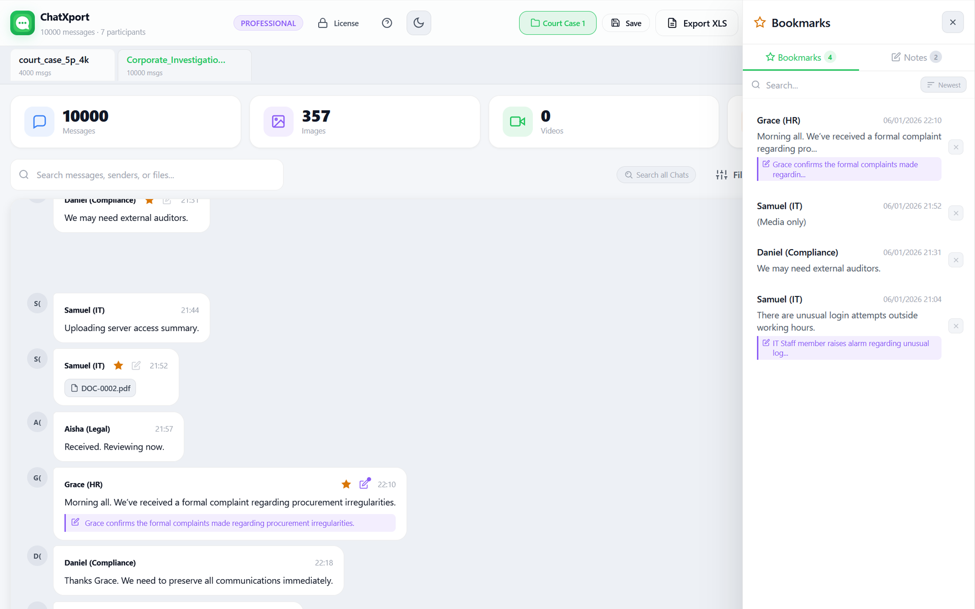Edit note on Grace (HR) message

click(365, 484)
